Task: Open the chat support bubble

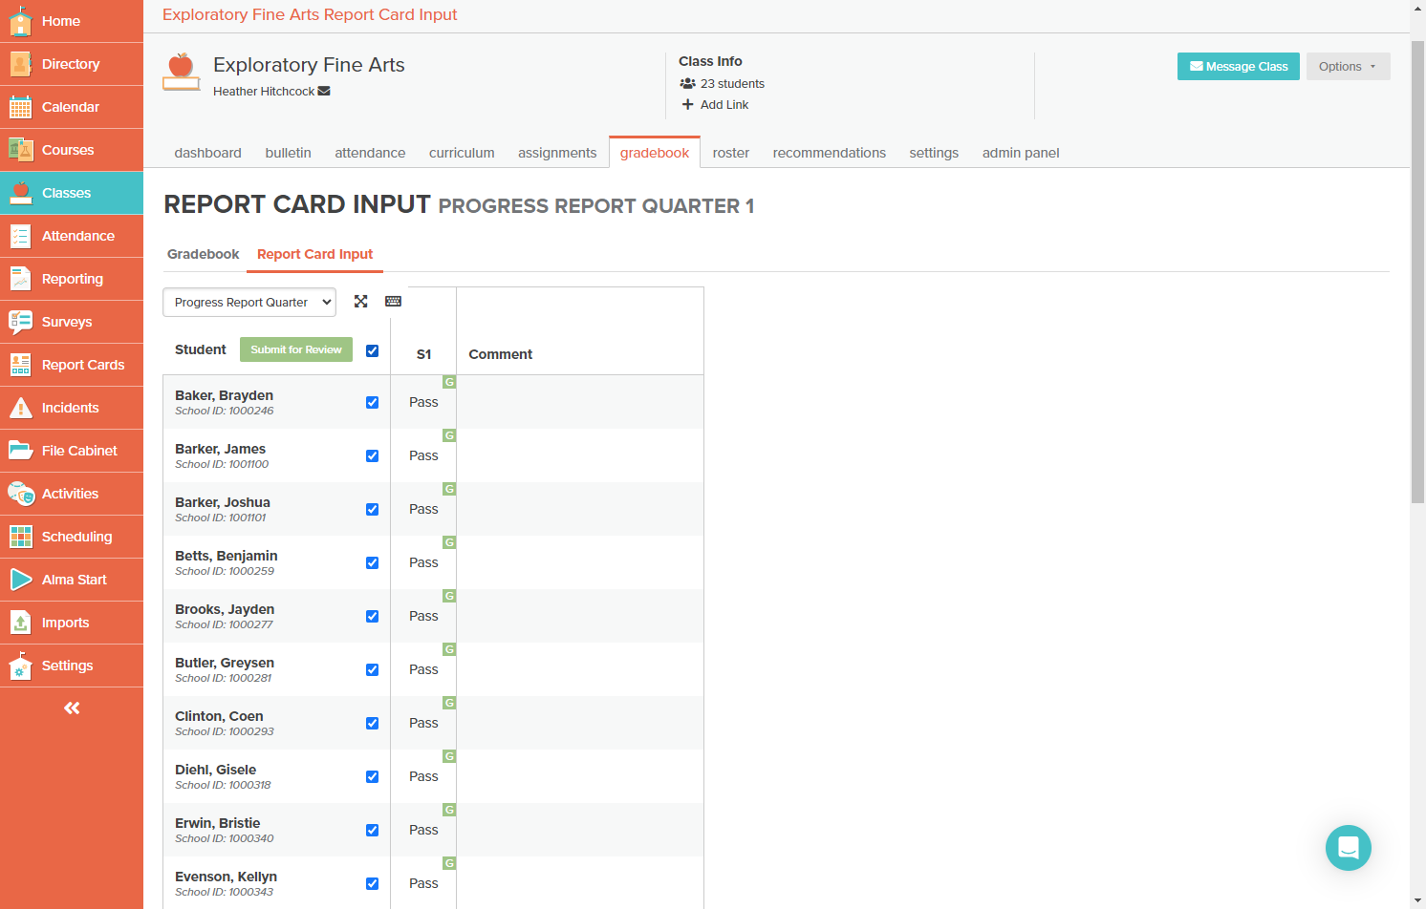Action: 1349,848
